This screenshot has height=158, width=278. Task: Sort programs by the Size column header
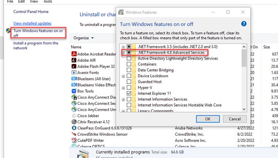click(266, 47)
